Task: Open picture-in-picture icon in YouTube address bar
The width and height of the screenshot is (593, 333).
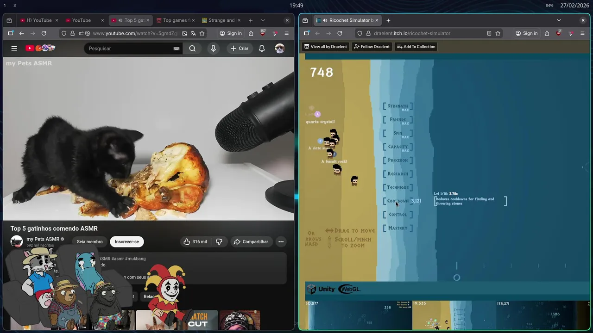Action: [x=184, y=33]
